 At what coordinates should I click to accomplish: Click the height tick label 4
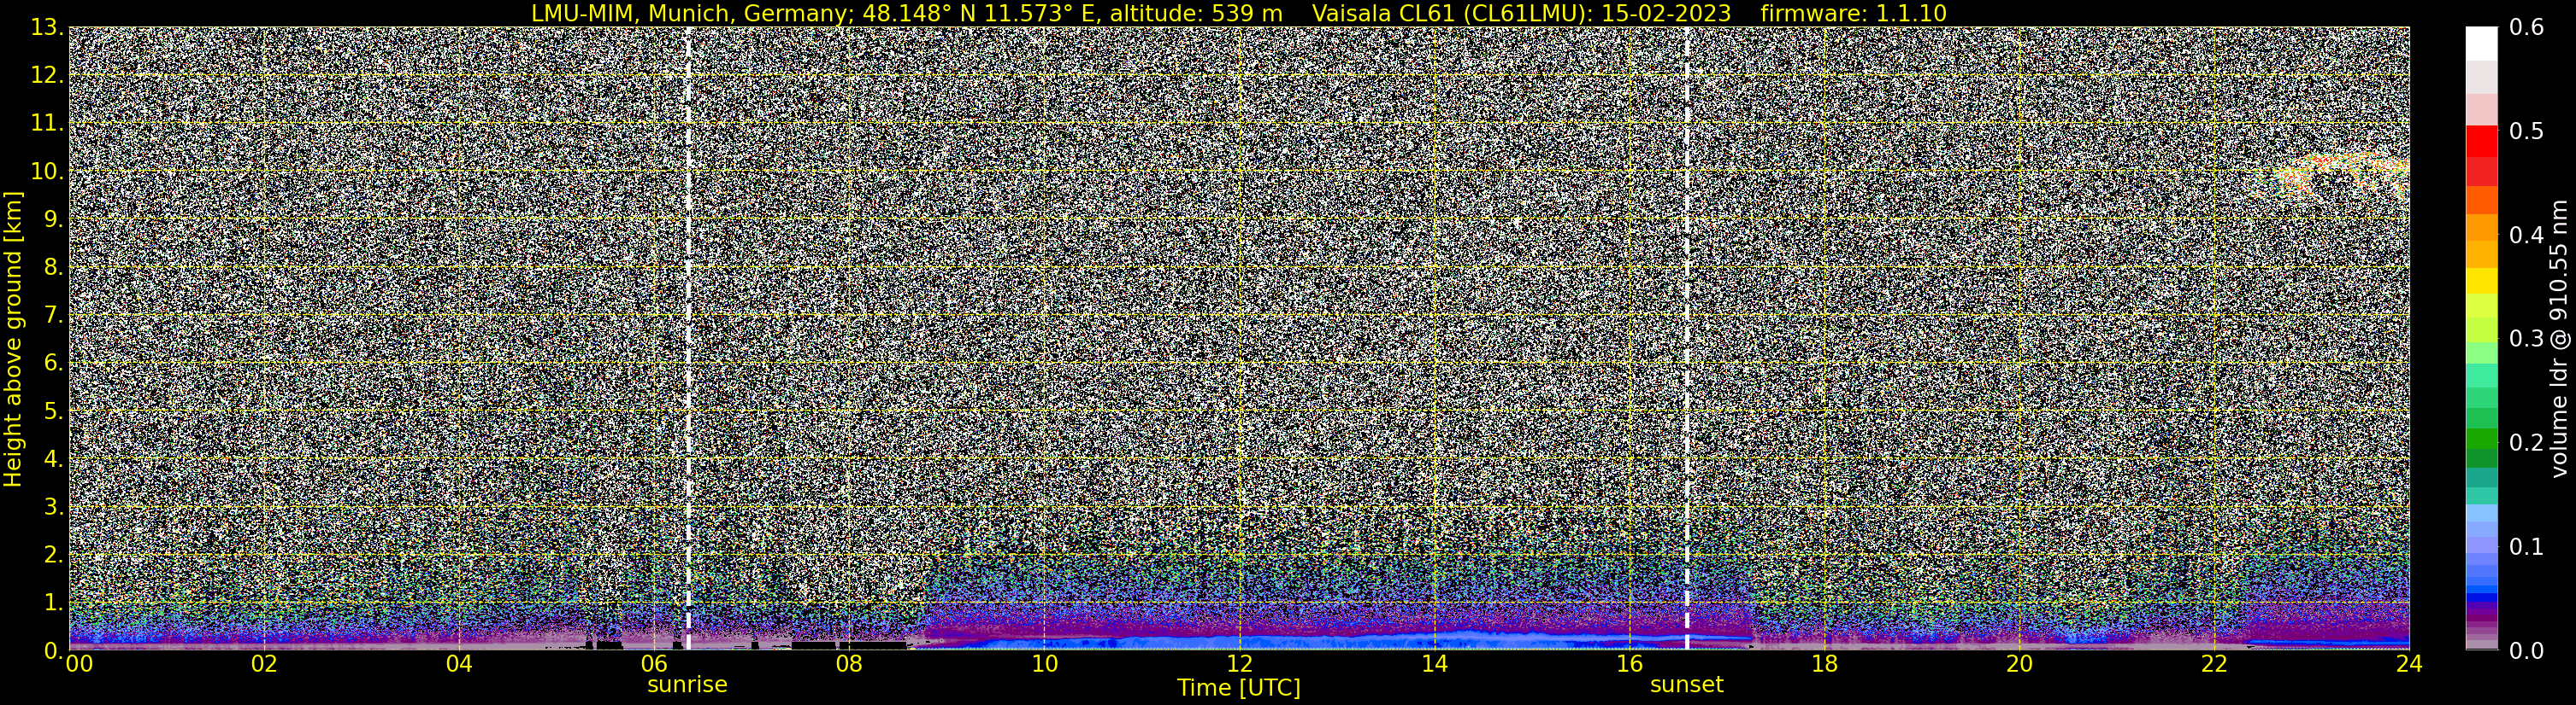[53, 458]
